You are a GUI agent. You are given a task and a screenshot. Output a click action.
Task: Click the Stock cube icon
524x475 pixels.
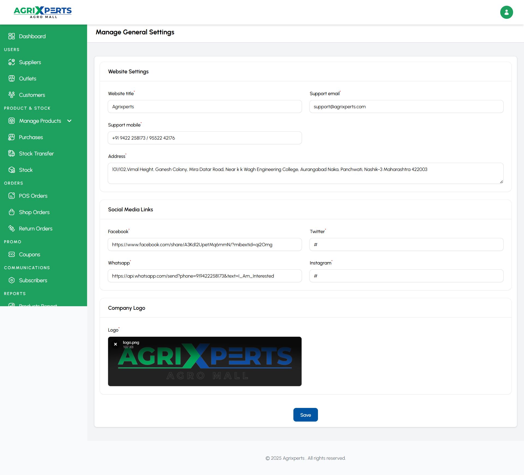coord(11,170)
